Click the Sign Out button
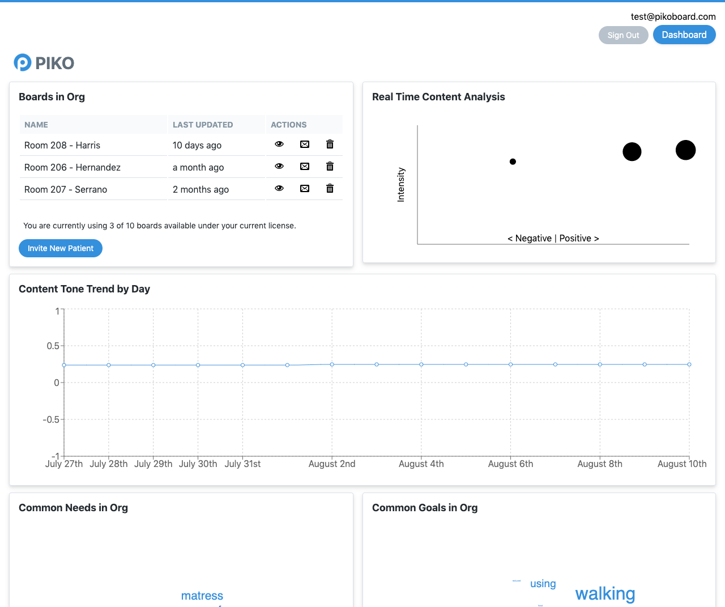The height and width of the screenshot is (607, 725). click(x=623, y=35)
